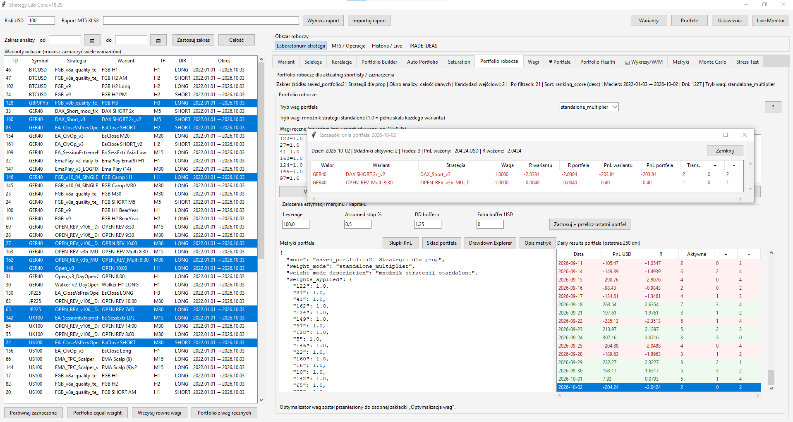Screen dimensions: 793x422
Task: Switch to the Monte Carlo tab
Action: point(712,62)
